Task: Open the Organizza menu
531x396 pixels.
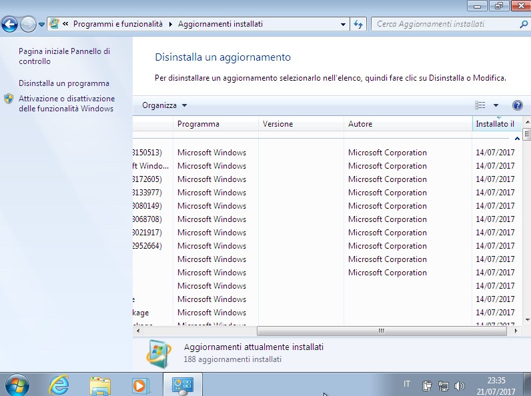Action: coord(164,105)
